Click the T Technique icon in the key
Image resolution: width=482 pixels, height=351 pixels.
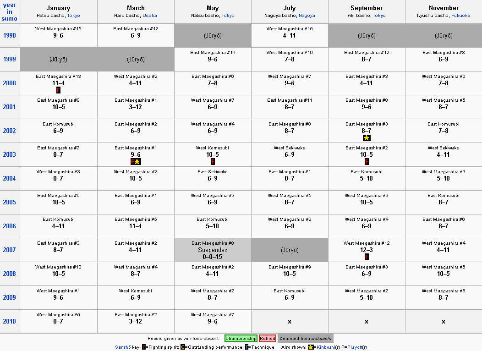tap(247, 347)
